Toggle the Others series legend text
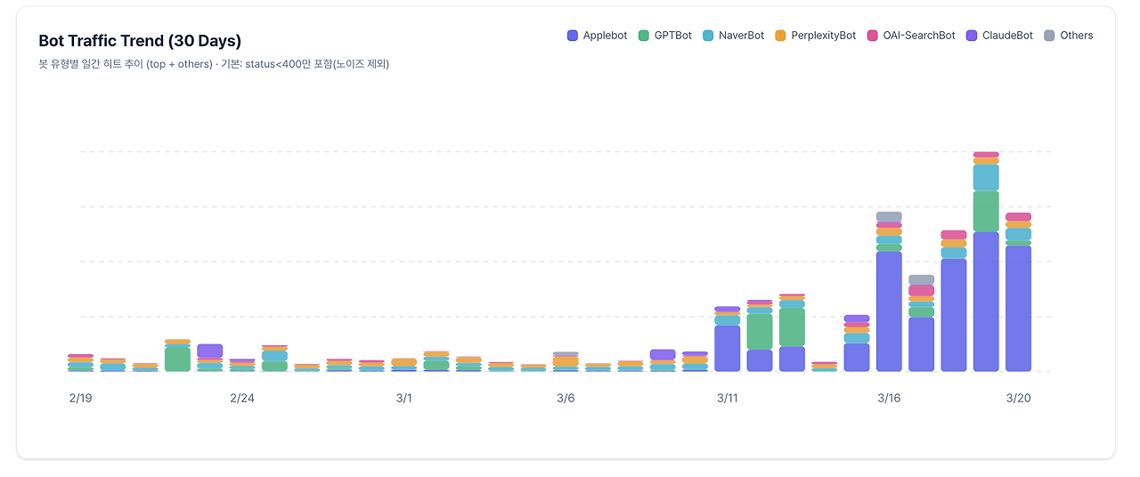Viewport: 1140px width, 477px height. click(x=1076, y=36)
